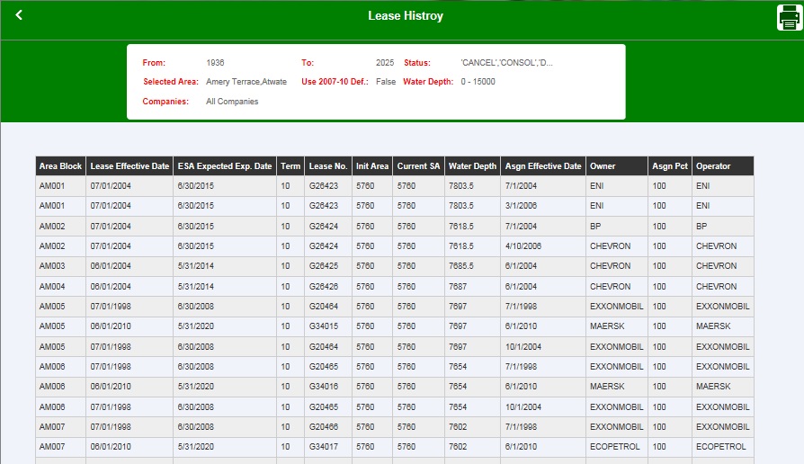Click the Current SA column header
The height and width of the screenshot is (464, 804).
[x=418, y=166]
